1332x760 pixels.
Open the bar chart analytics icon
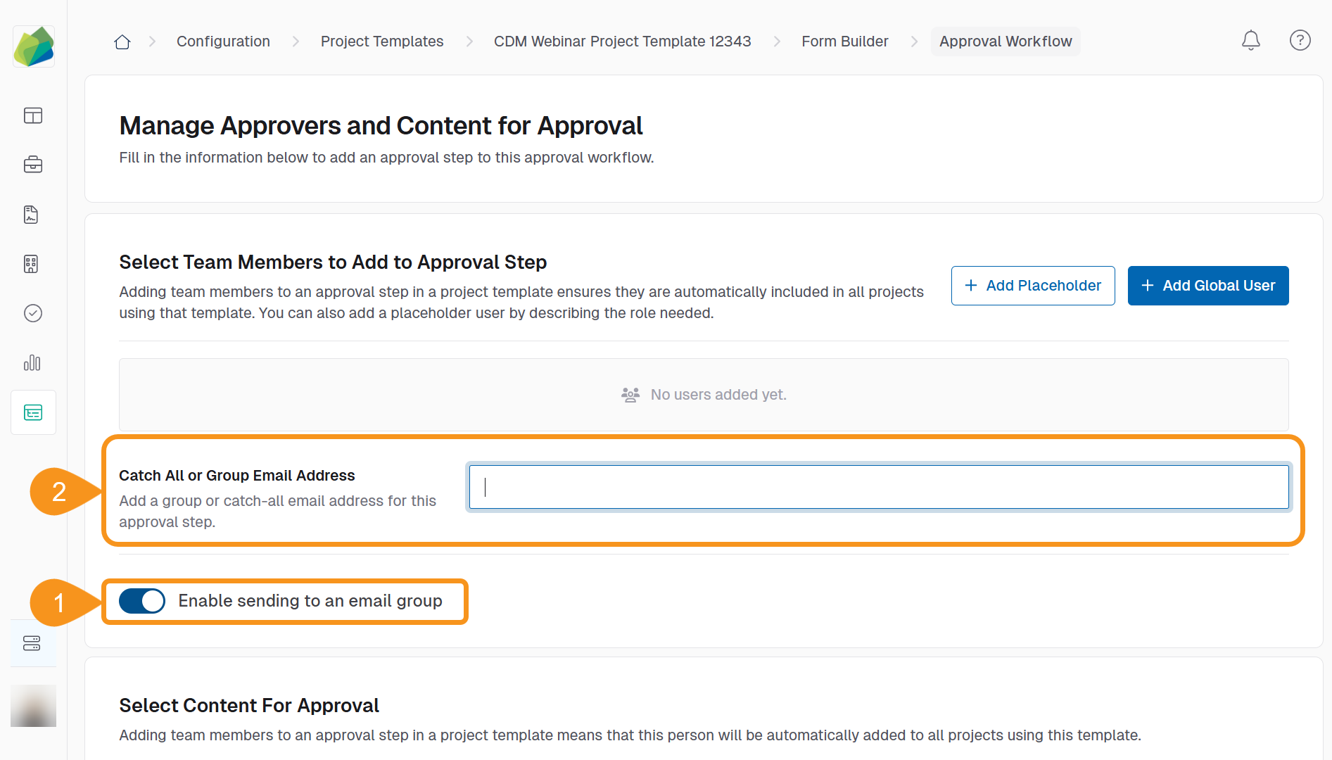coord(33,363)
